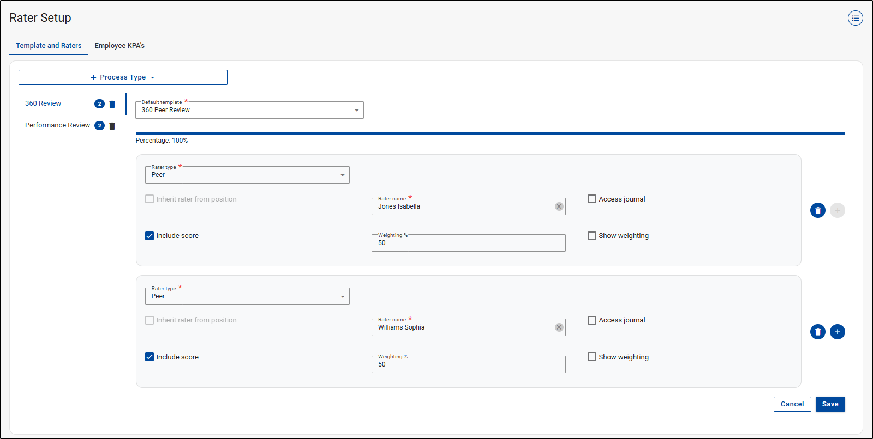Add a new rater after Williams Sophia
Image resolution: width=873 pixels, height=439 pixels.
point(837,332)
